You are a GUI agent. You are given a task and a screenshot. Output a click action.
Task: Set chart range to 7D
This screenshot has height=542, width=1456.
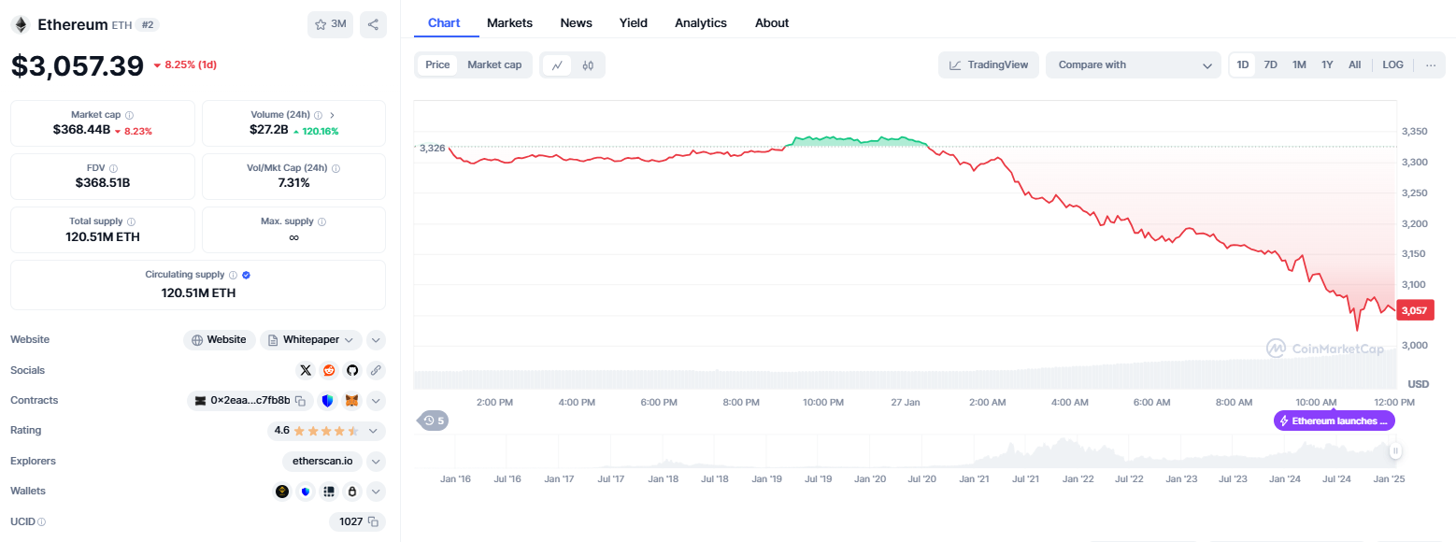coord(1271,64)
